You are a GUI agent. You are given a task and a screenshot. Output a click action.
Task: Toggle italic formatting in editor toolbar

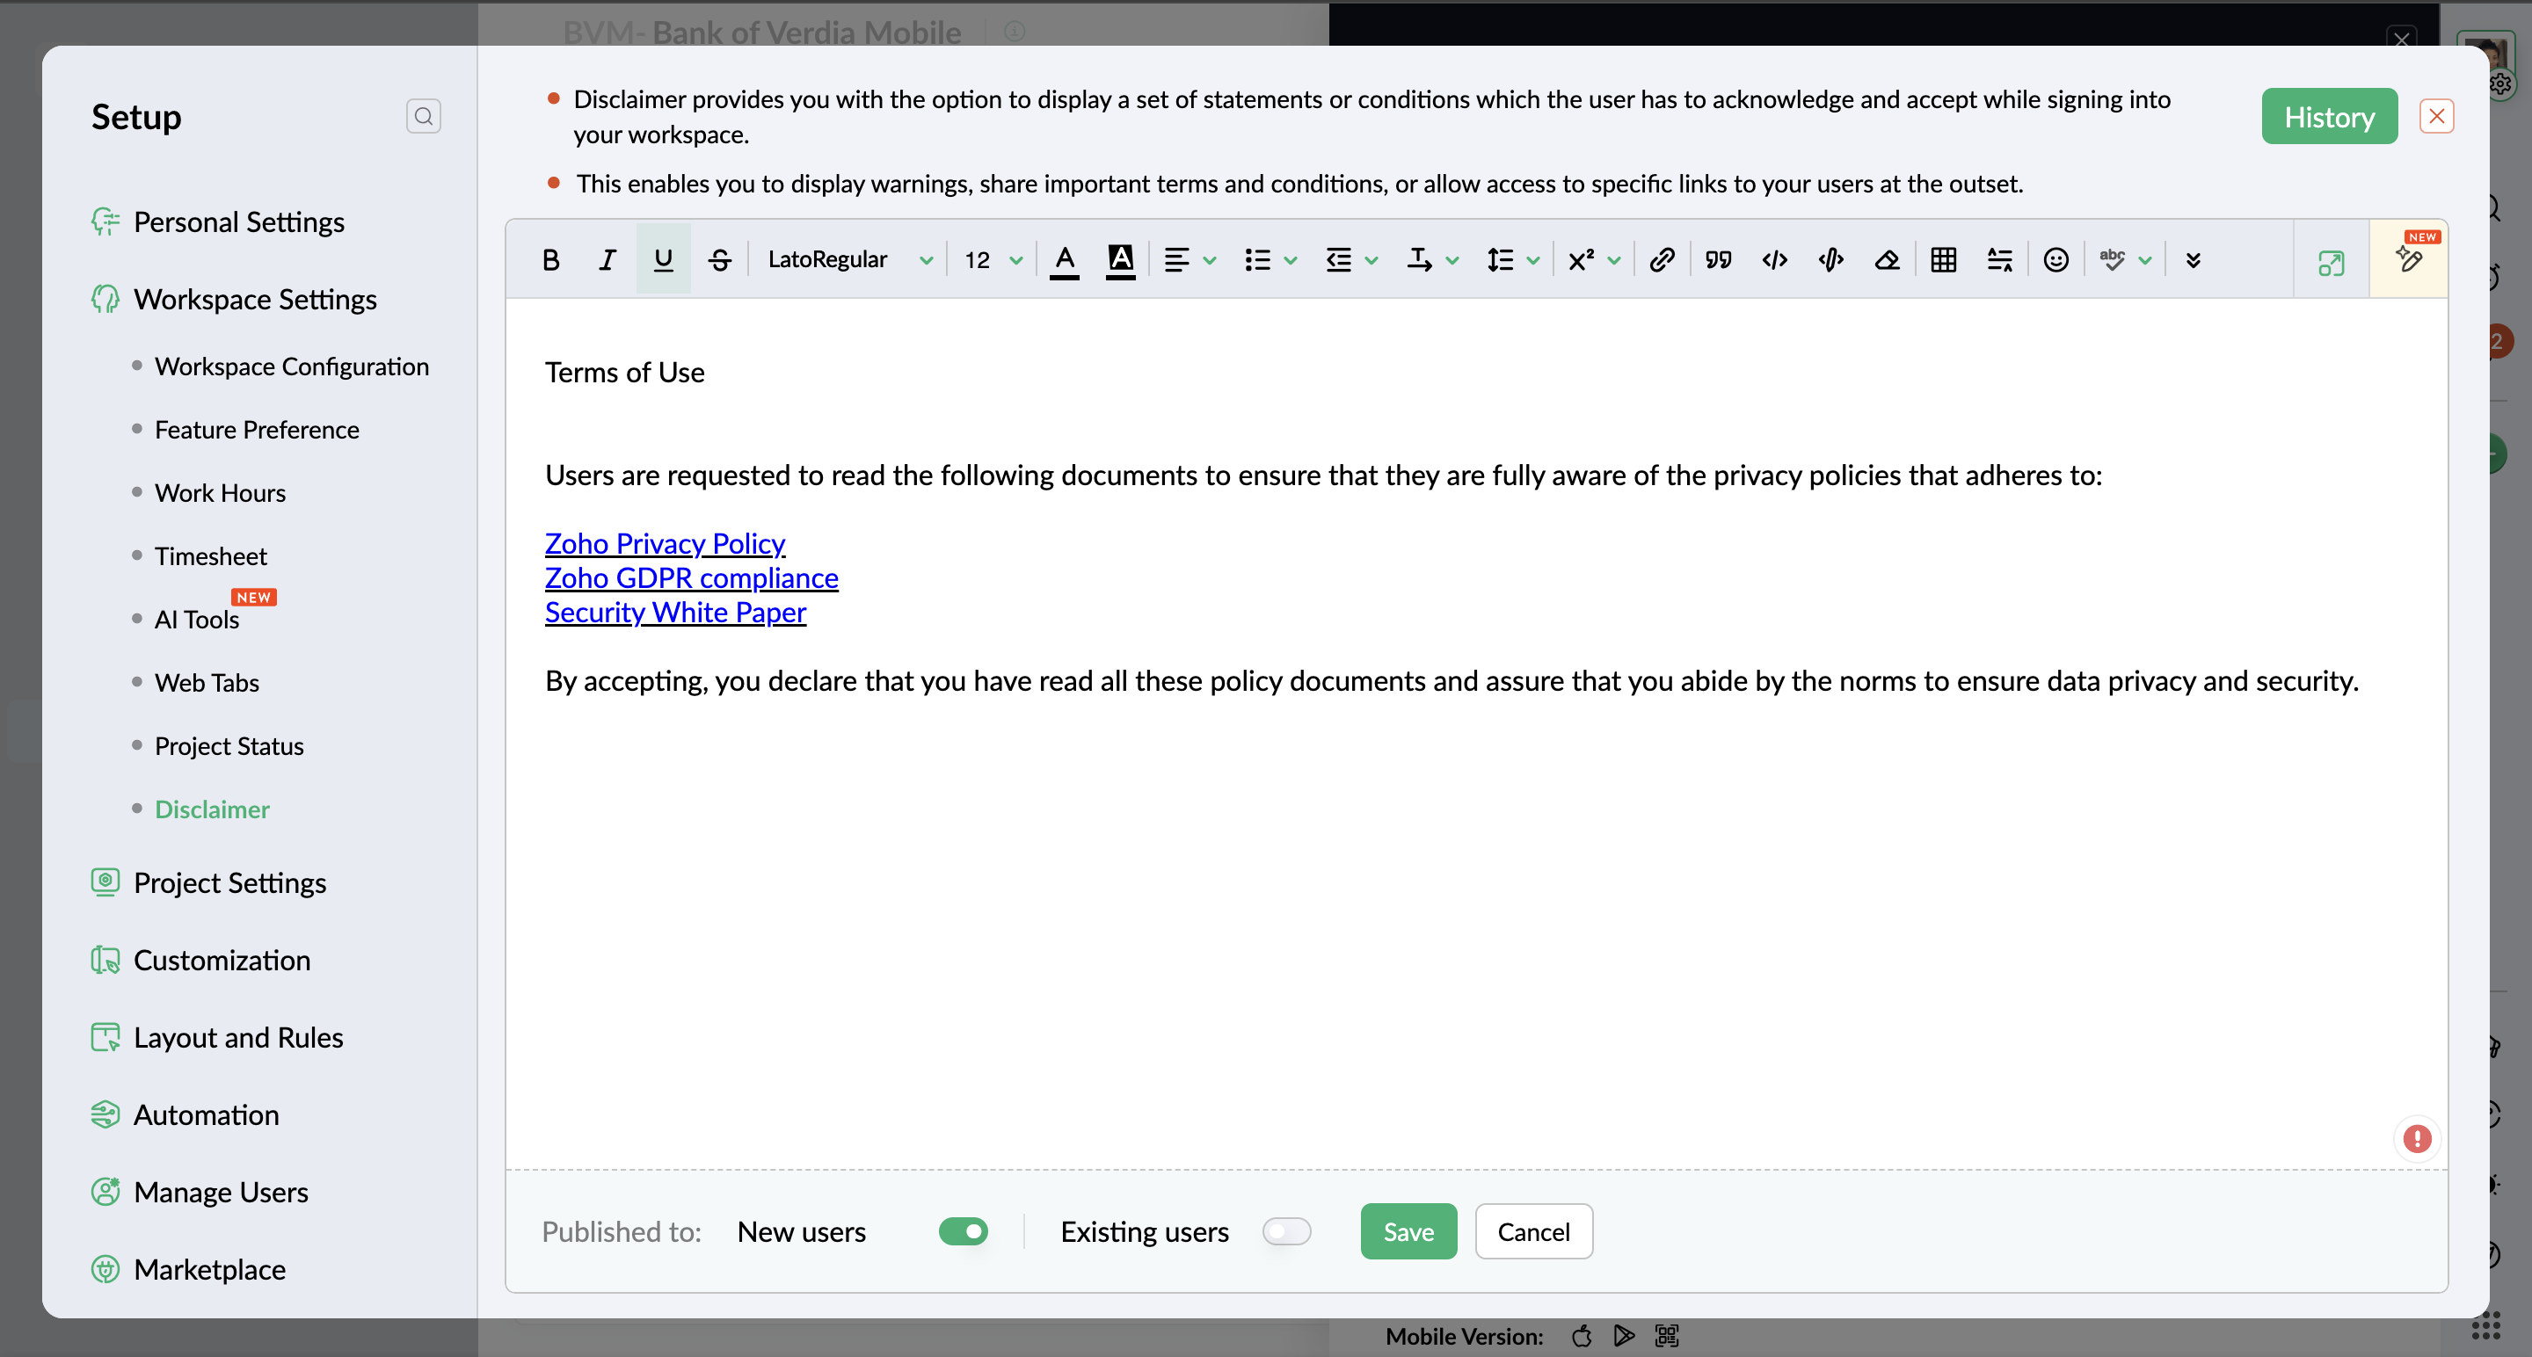tap(607, 259)
